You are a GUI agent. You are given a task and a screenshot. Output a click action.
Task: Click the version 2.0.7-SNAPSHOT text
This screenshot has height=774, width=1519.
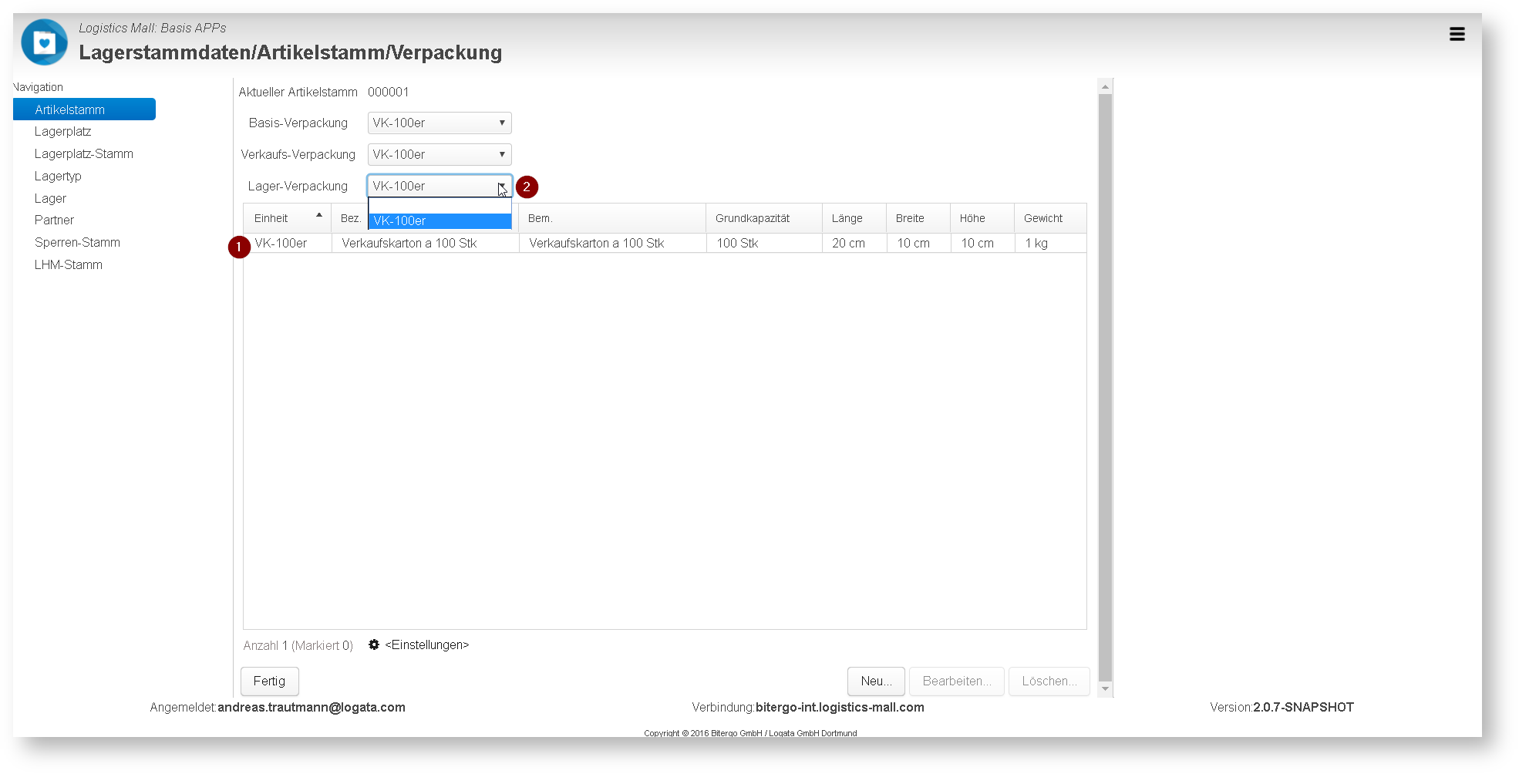1303,708
